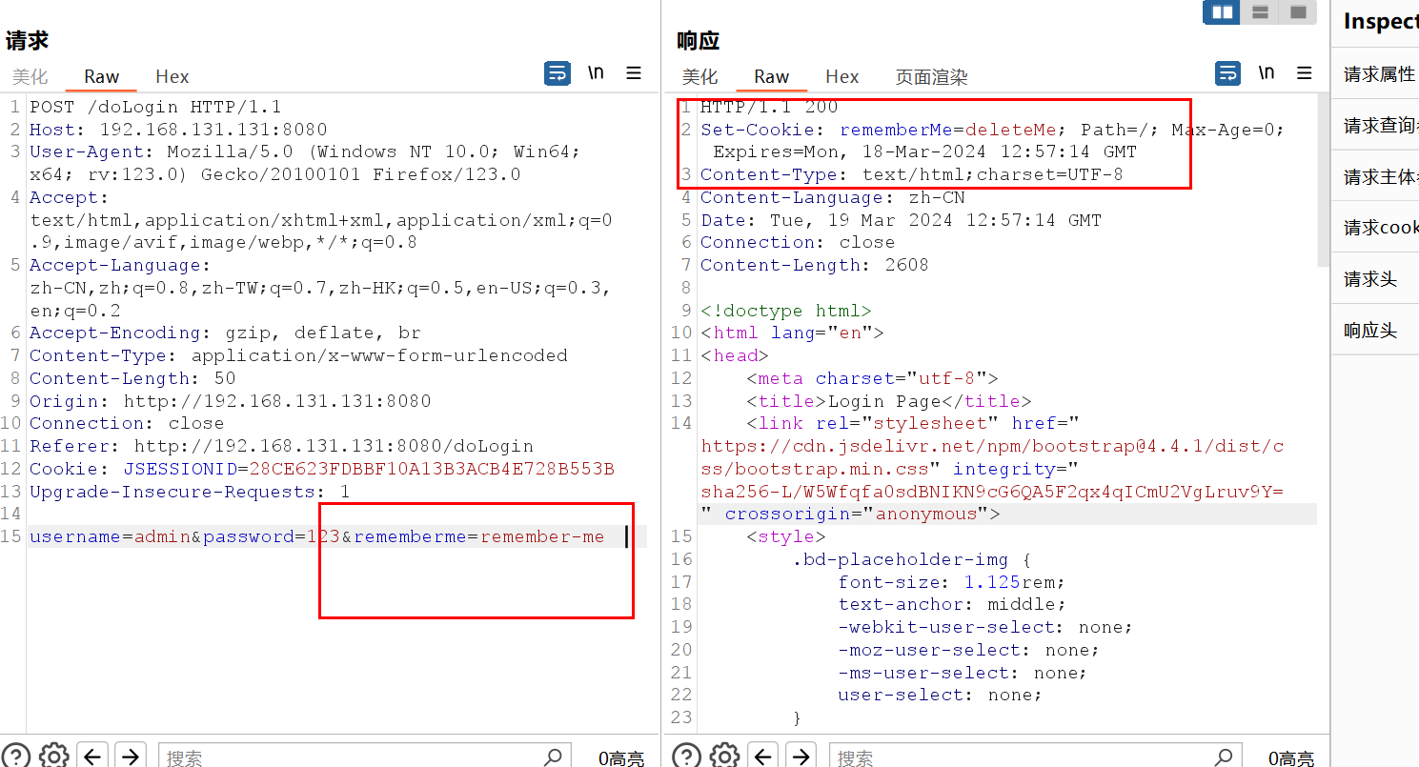Click the Origin header line in the request
The height and width of the screenshot is (767, 1419).
(x=230, y=401)
